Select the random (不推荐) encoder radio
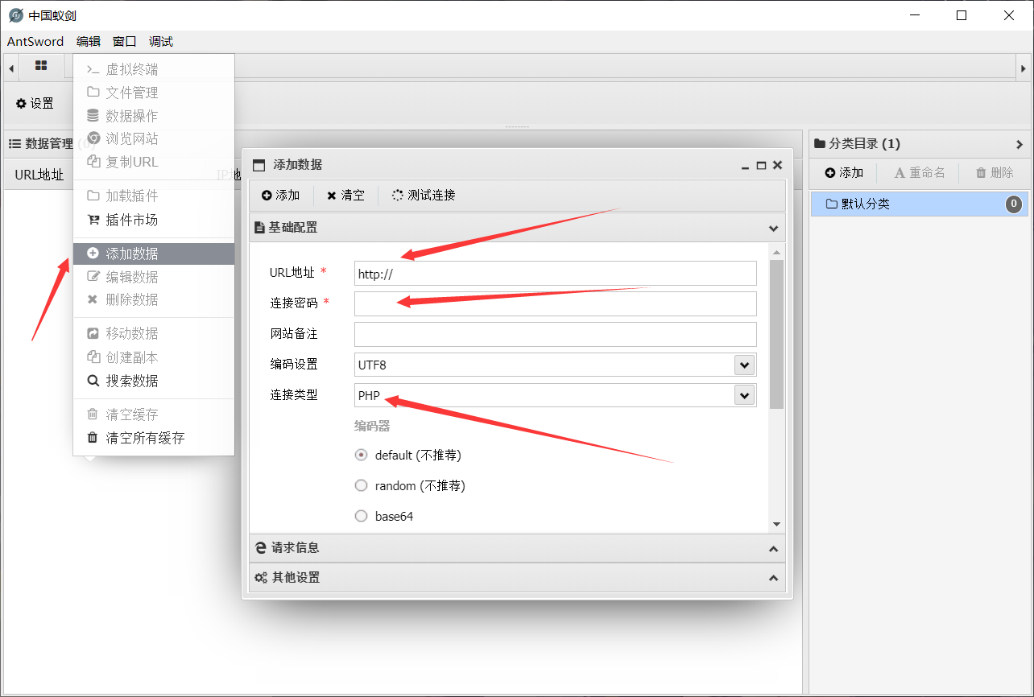The width and height of the screenshot is (1034, 697). click(x=362, y=485)
